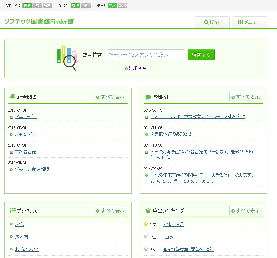Show all in 貸出ランキング section
This screenshot has height=258, width=277.
coord(246,211)
